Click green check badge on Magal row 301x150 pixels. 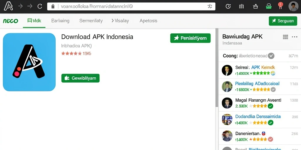(x=270, y=106)
